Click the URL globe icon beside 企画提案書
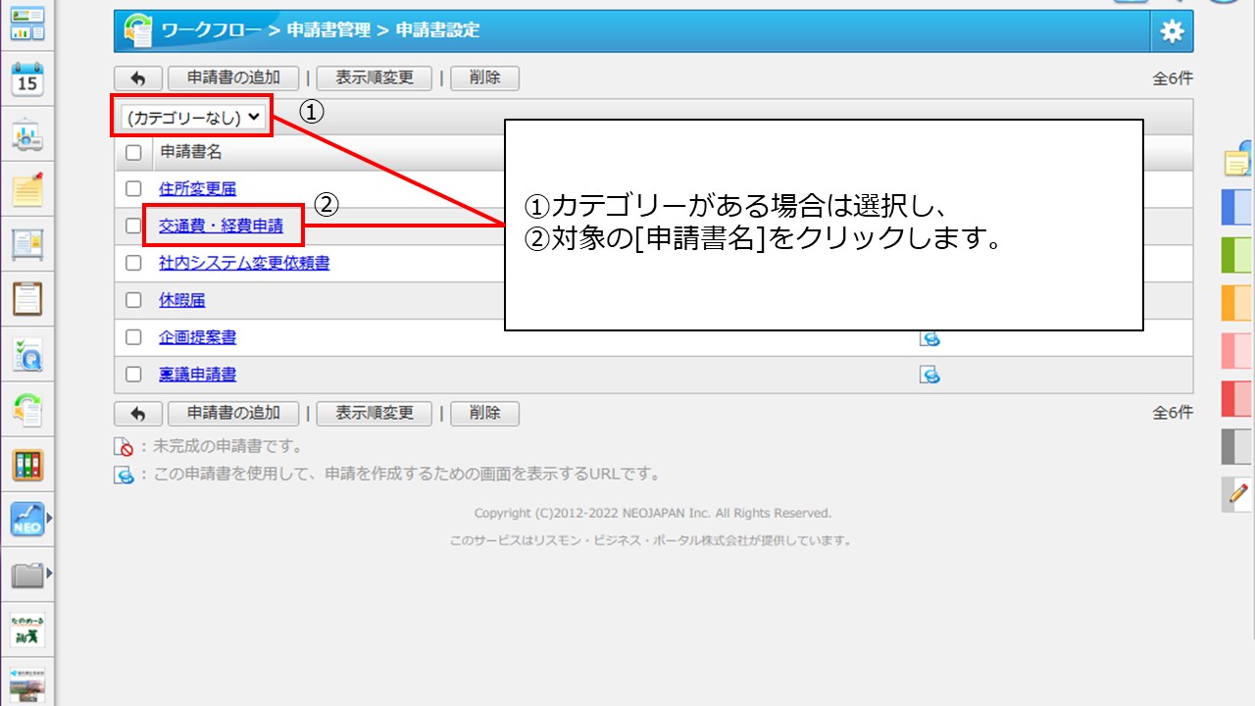Viewport: 1255px width, 706px height. point(930,337)
